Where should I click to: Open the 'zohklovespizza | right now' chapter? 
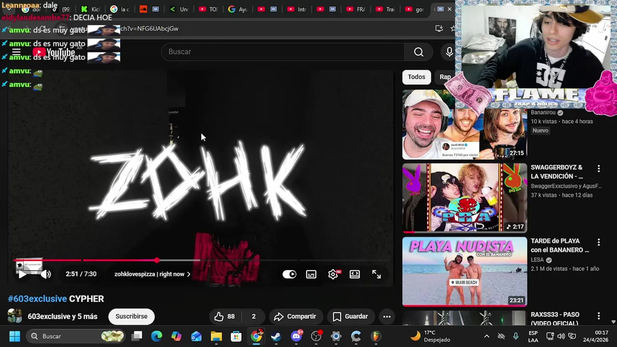[x=152, y=274]
